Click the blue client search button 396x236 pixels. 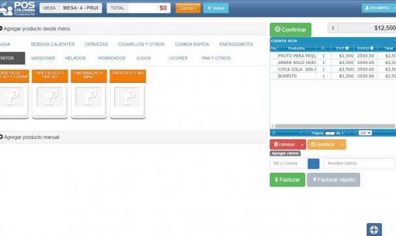[x=313, y=164]
